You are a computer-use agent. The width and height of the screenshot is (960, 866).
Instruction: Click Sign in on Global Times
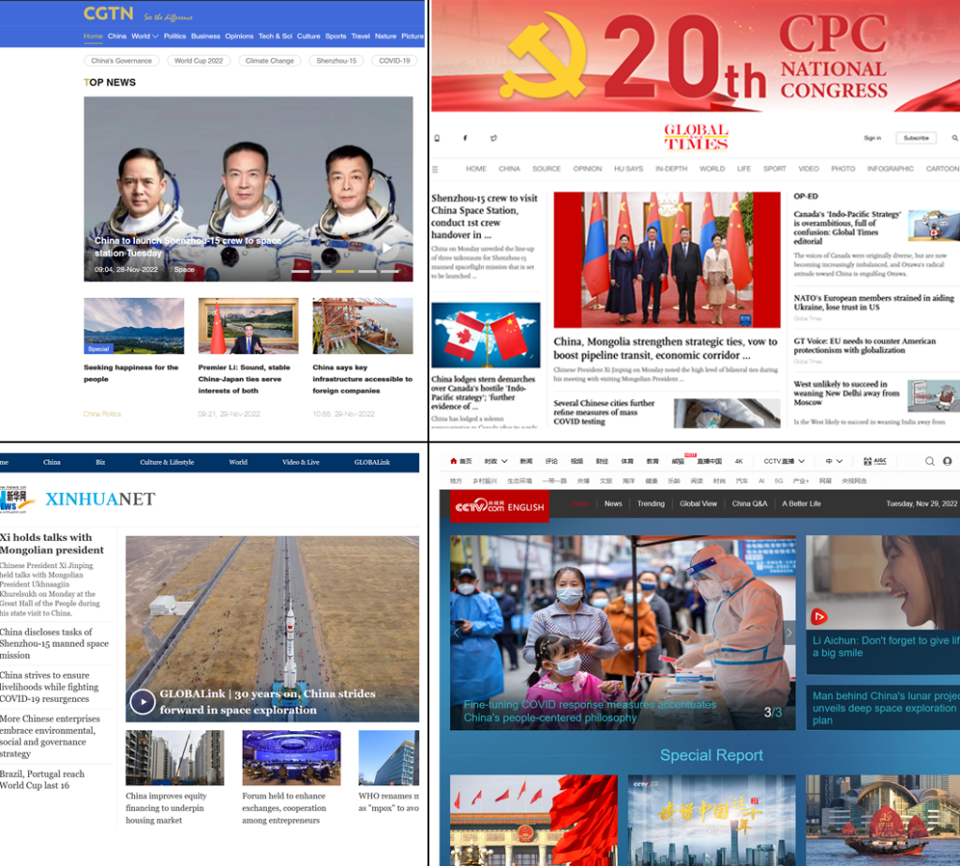[873, 139]
